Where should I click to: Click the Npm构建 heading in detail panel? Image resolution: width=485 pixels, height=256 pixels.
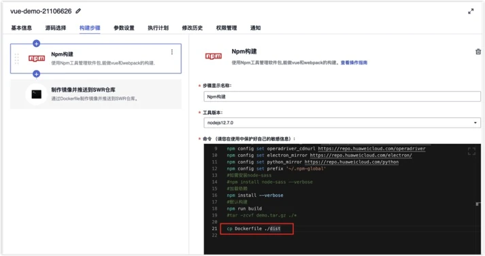(244, 51)
